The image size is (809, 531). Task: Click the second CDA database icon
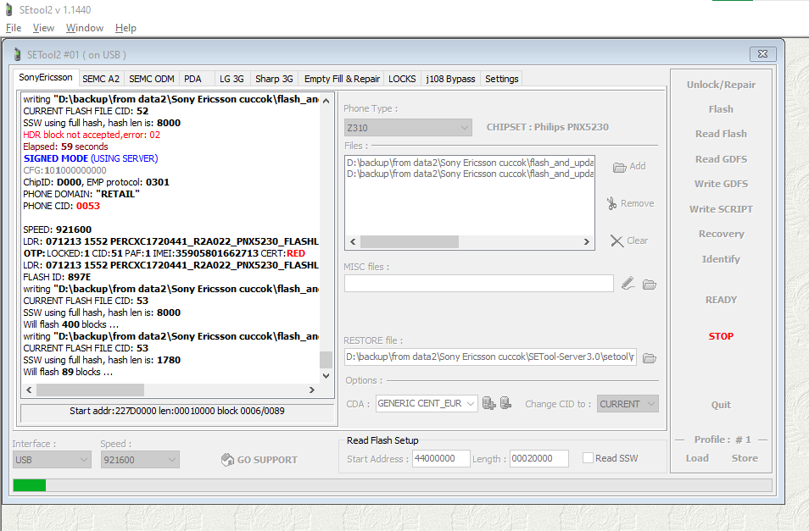click(x=505, y=404)
